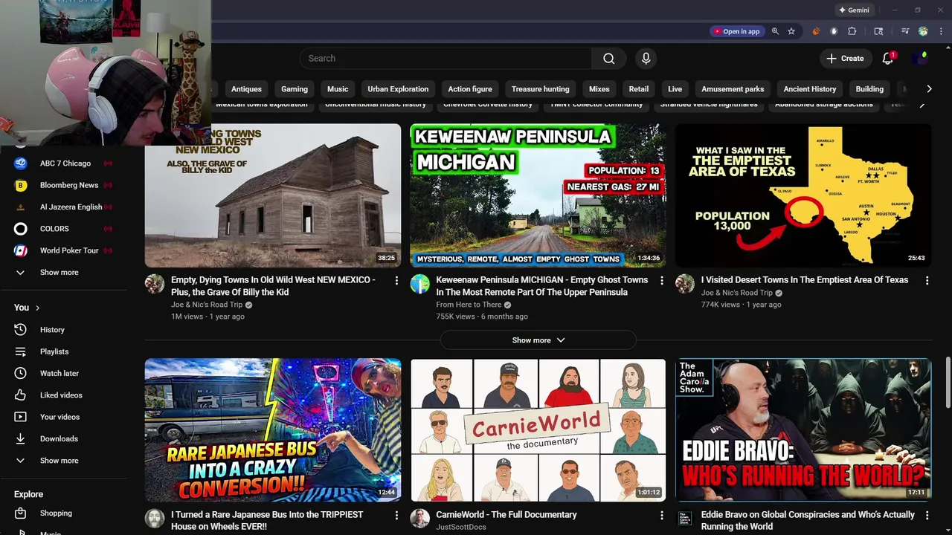Open the tab search toolbar icon

click(878, 31)
